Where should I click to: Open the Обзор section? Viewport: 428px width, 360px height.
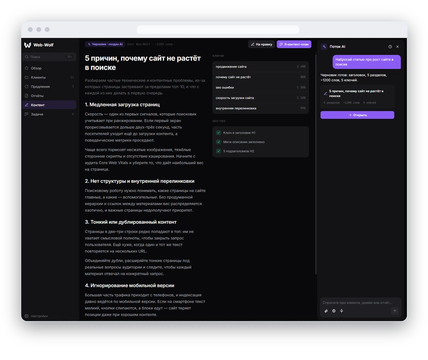(x=49, y=68)
